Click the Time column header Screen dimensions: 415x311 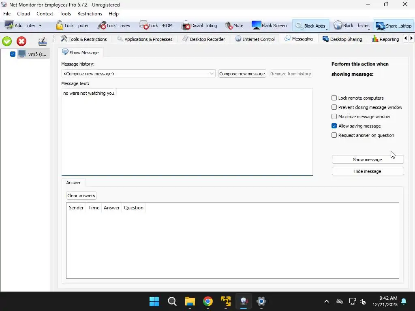(x=94, y=208)
